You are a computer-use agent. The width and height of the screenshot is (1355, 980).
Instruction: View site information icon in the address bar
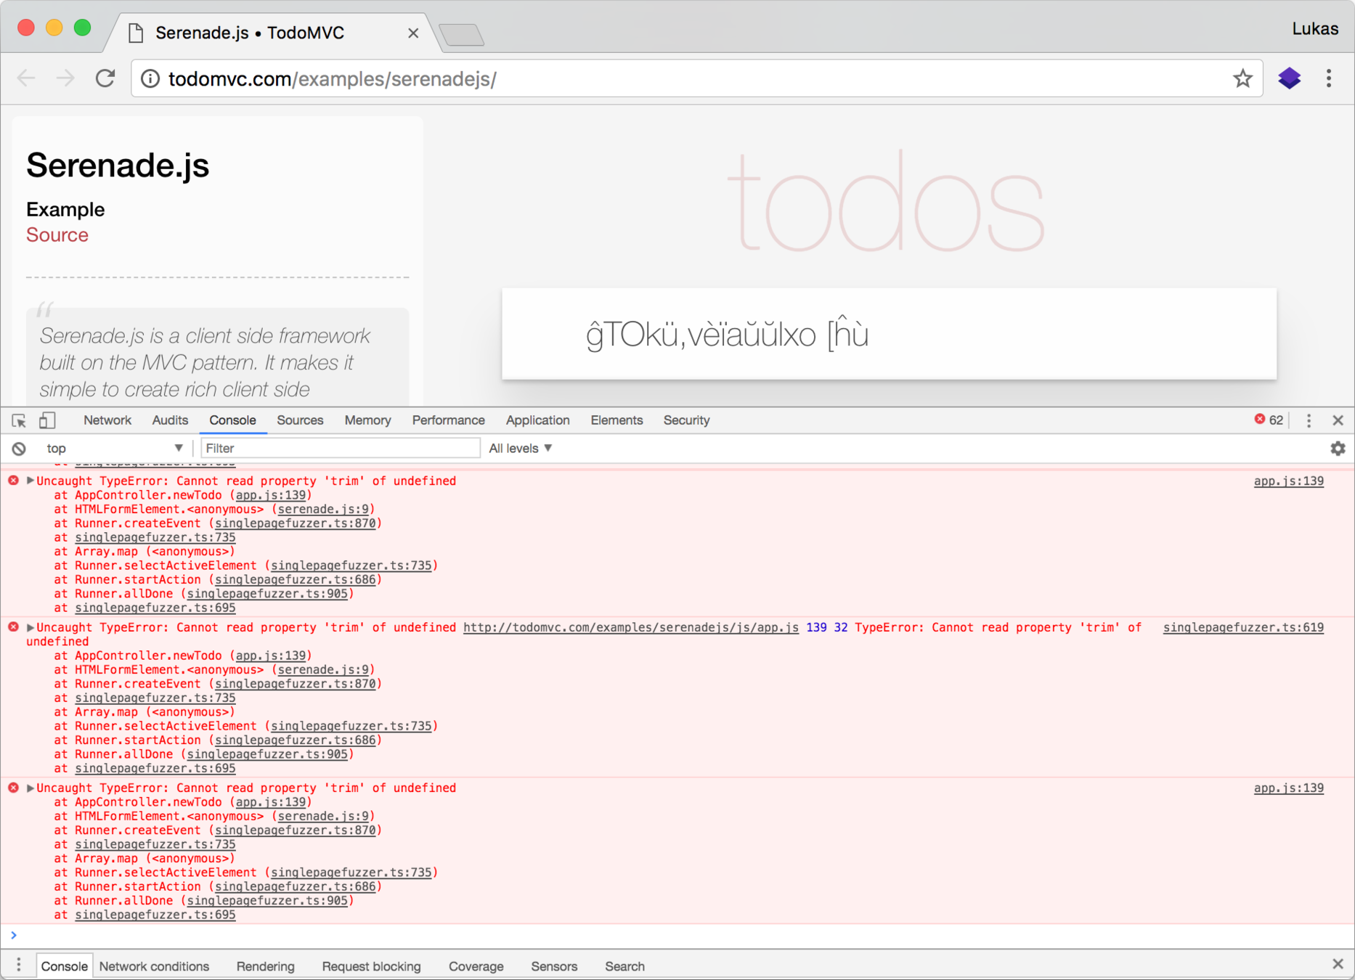click(150, 78)
